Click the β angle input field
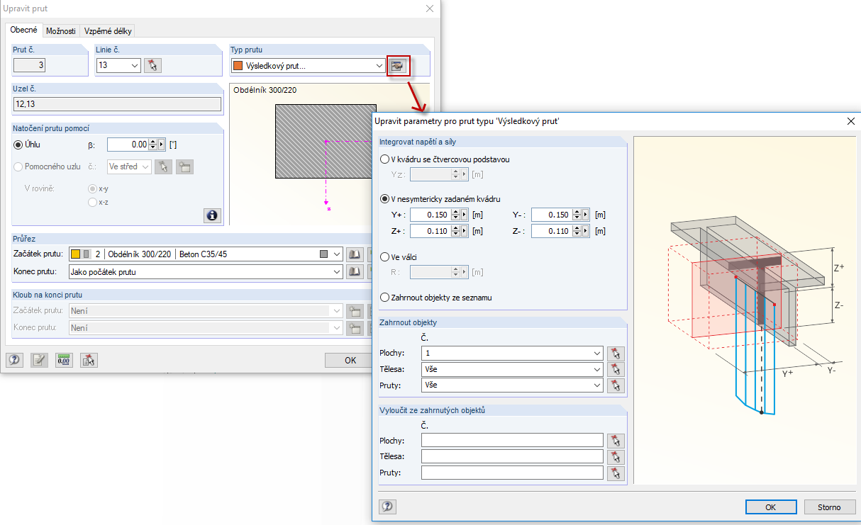The image size is (861, 525). 128,145
